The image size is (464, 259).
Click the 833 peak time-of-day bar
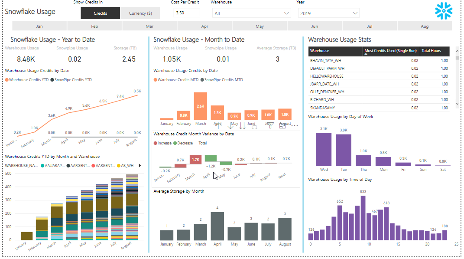coord(363,218)
